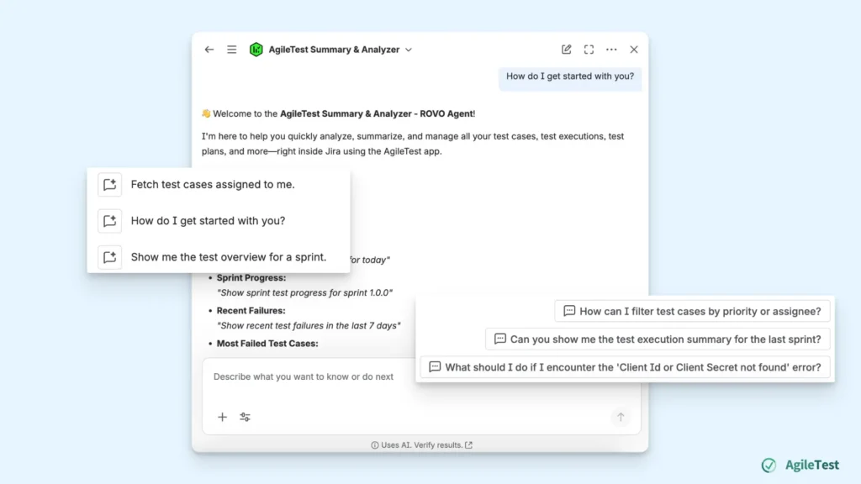This screenshot has width=861, height=484.
Task: Click chat icon on execution summary suggestion
Action: tap(500, 339)
